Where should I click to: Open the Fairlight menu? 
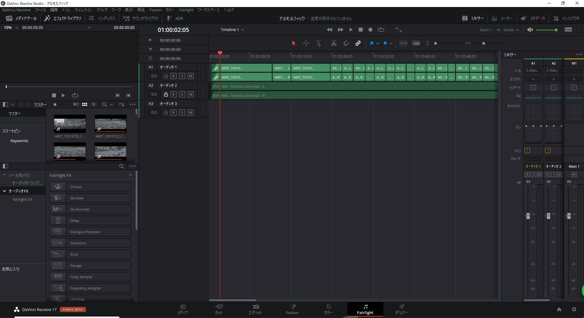point(186,10)
